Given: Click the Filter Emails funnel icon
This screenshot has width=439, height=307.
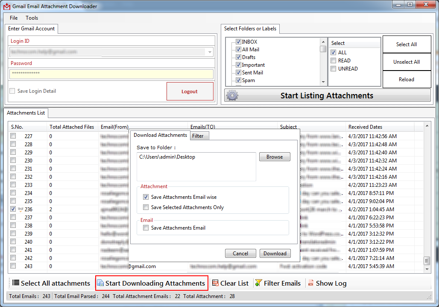Looking at the screenshot, I should pos(258,283).
